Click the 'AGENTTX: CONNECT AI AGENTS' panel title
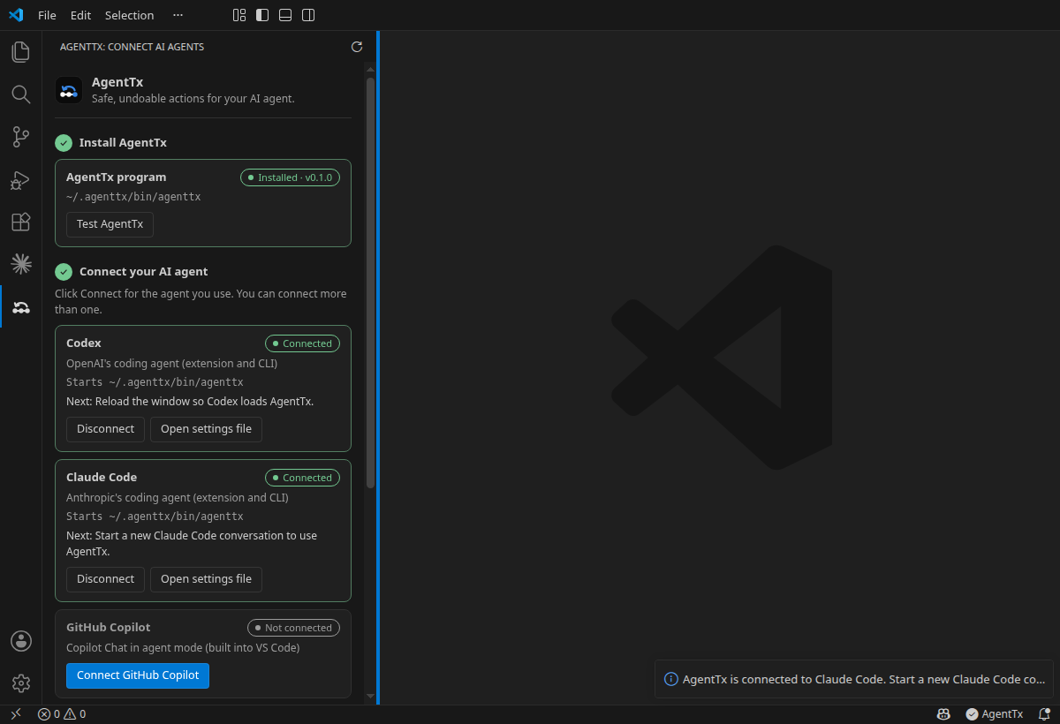The image size is (1060, 724). (x=132, y=47)
